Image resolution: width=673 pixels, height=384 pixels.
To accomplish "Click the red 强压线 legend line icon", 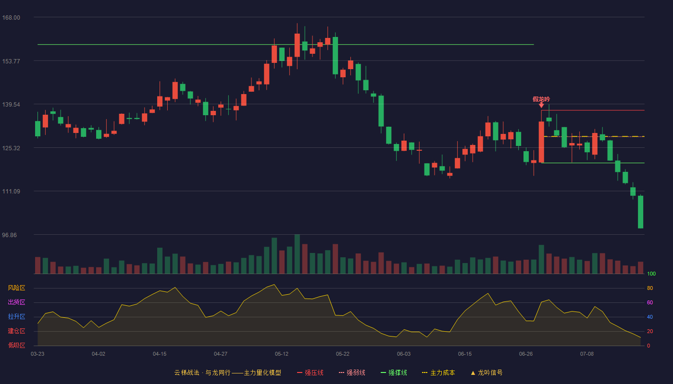I will (x=299, y=372).
